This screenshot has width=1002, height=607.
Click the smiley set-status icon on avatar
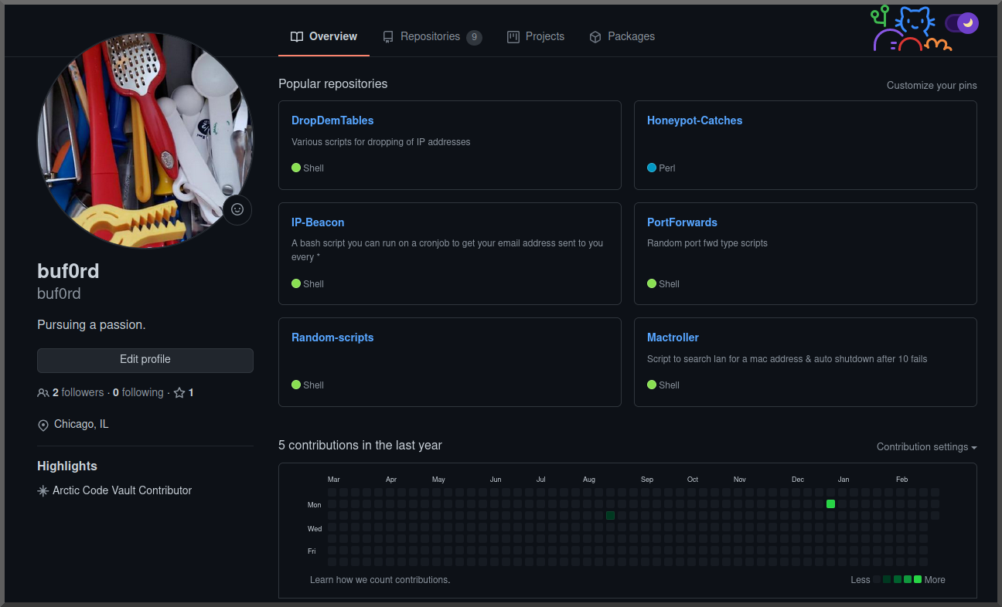(x=237, y=209)
